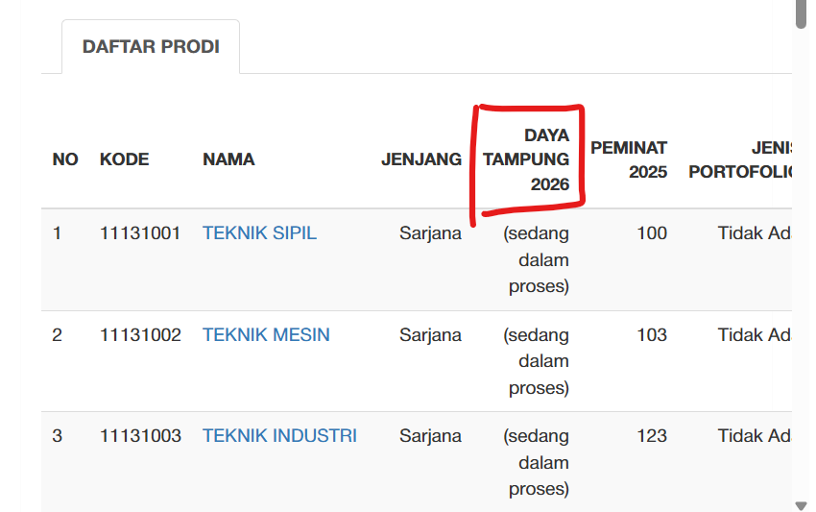Click '(sedang dalam proses)' in TEKNIK SIPIL row

536,259
